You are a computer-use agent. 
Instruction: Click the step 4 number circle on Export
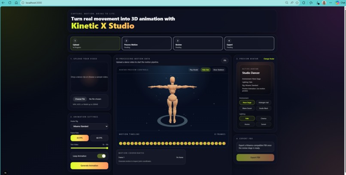[229, 41]
